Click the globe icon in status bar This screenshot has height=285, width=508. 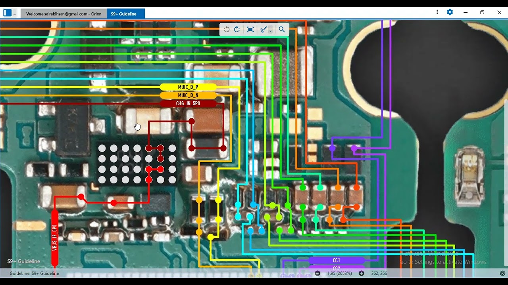pyautogui.click(x=502, y=273)
